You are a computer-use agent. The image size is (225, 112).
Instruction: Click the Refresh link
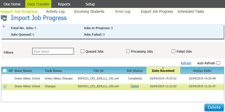click(186, 63)
